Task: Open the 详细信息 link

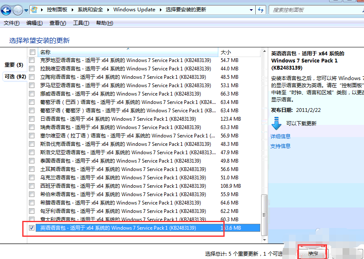Action: click(x=280, y=136)
